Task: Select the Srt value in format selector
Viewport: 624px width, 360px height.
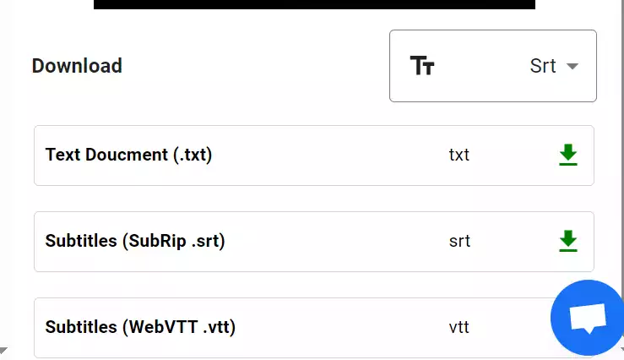Action: (543, 66)
